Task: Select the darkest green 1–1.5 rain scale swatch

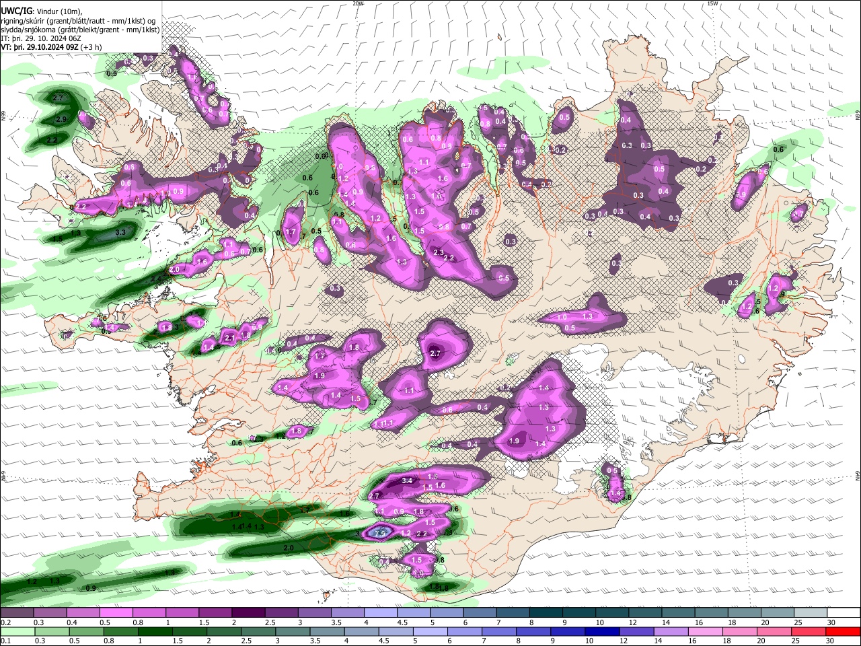Action: pyautogui.click(x=155, y=631)
